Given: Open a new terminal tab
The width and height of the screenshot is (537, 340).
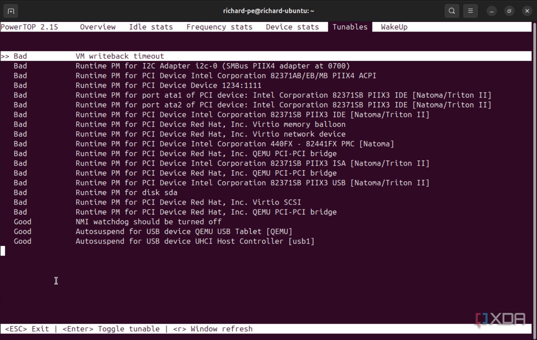Looking at the screenshot, I should [x=11, y=11].
